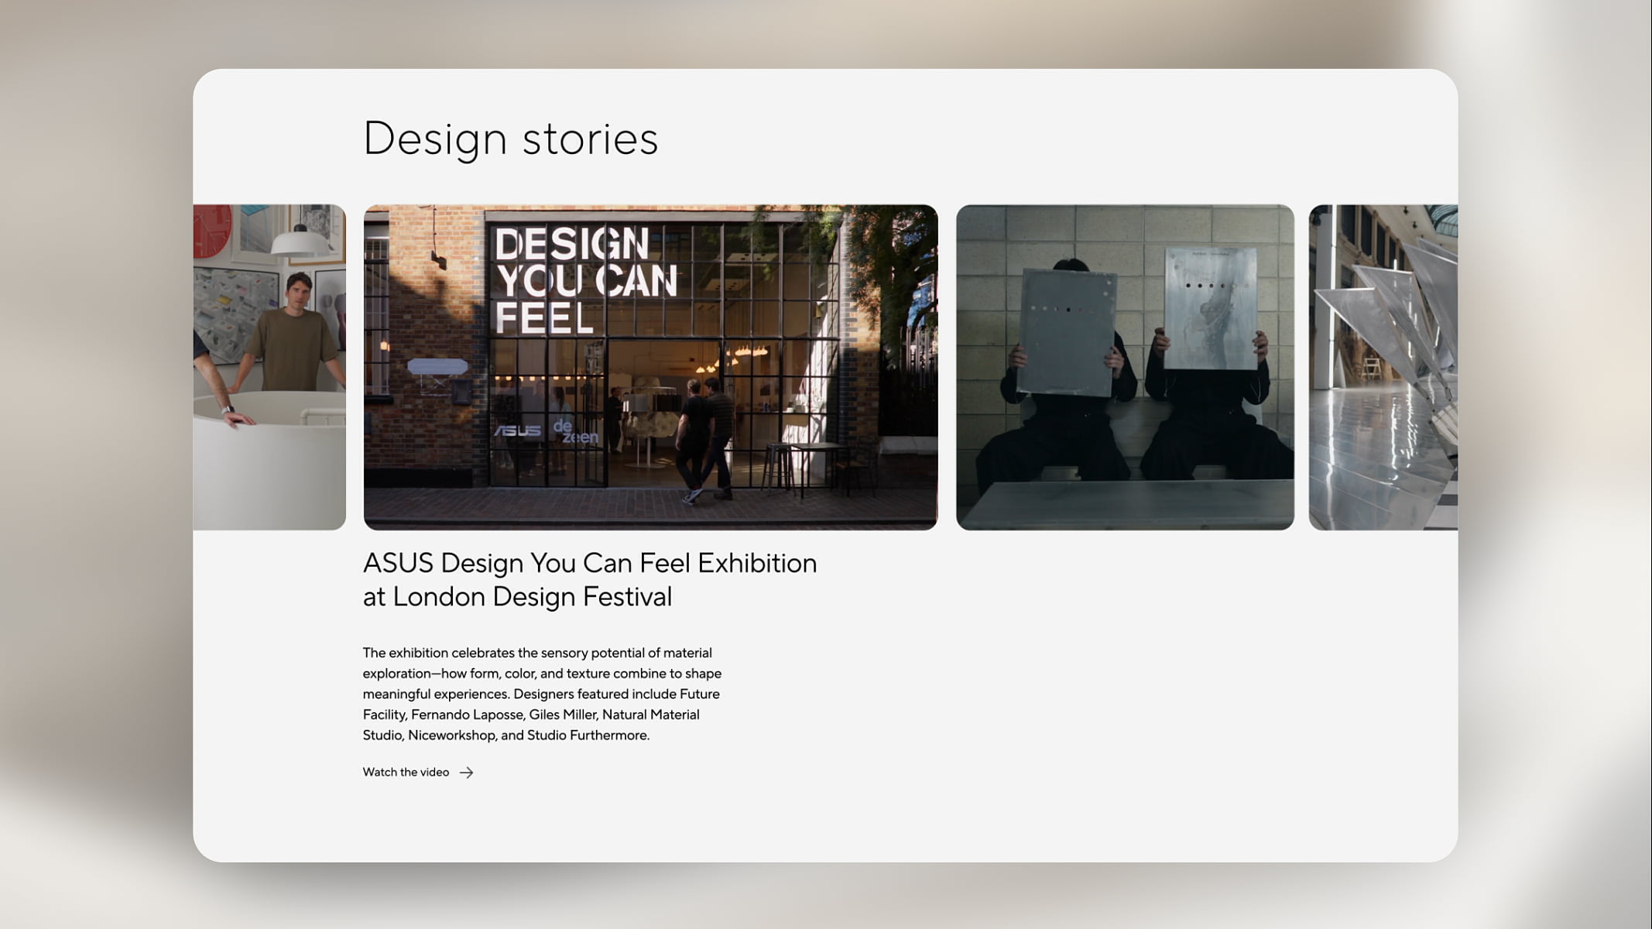Click the ASUS logo on the storefront window
This screenshot has height=929, width=1652.
518,430
